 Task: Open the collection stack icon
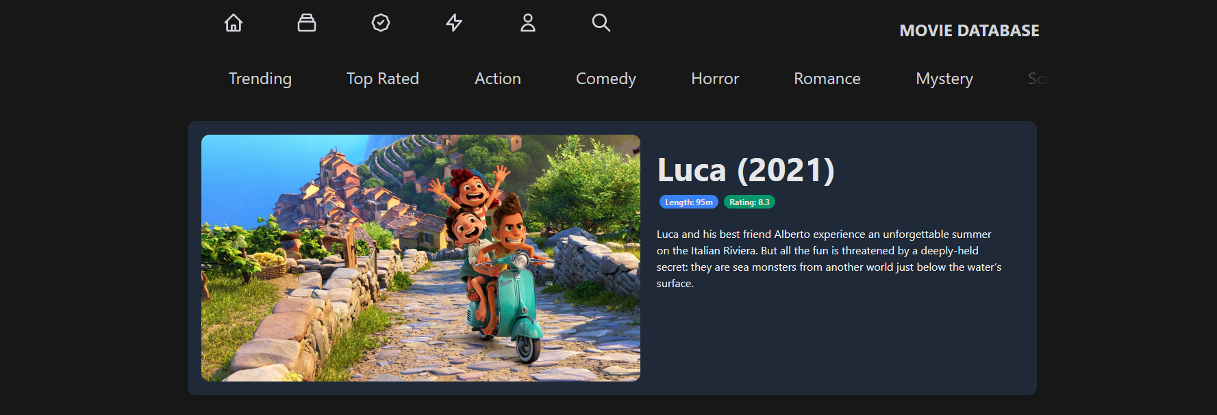tap(307, 23)
